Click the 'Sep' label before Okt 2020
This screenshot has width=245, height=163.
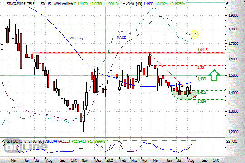(63, 160)
